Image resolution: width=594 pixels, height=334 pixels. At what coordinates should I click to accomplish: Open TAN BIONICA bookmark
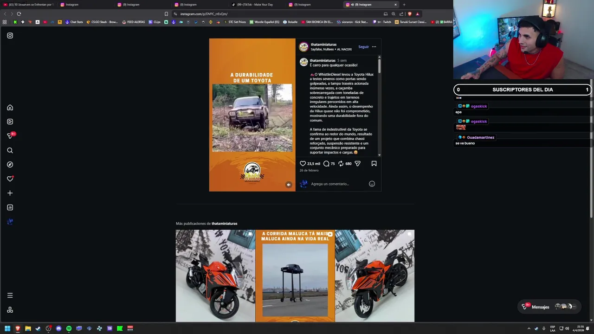317,22
